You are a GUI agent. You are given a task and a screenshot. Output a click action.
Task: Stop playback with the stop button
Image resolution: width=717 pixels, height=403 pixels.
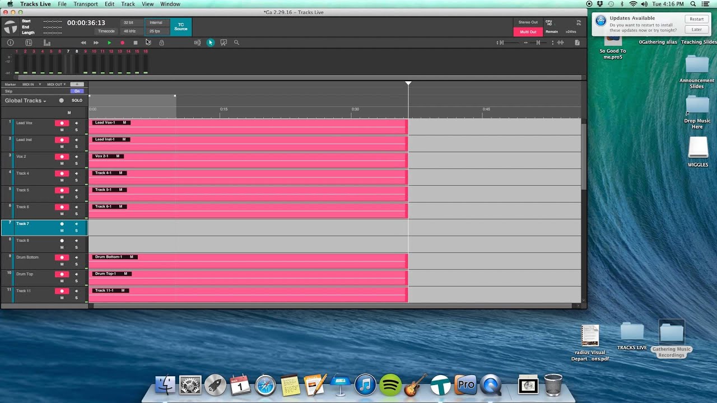[135, 43]
